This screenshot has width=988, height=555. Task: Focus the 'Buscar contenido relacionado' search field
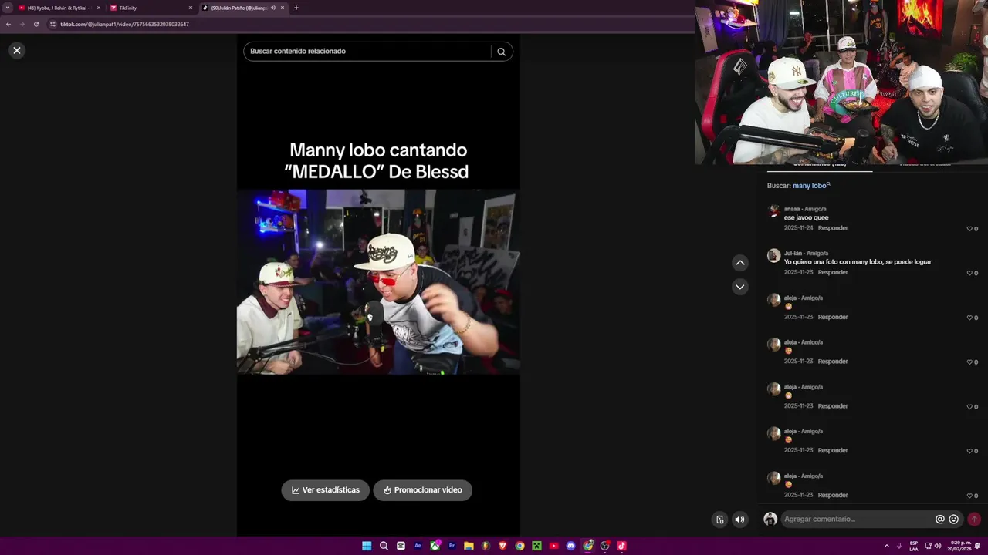pyautogui.click(x=367, y=51)
